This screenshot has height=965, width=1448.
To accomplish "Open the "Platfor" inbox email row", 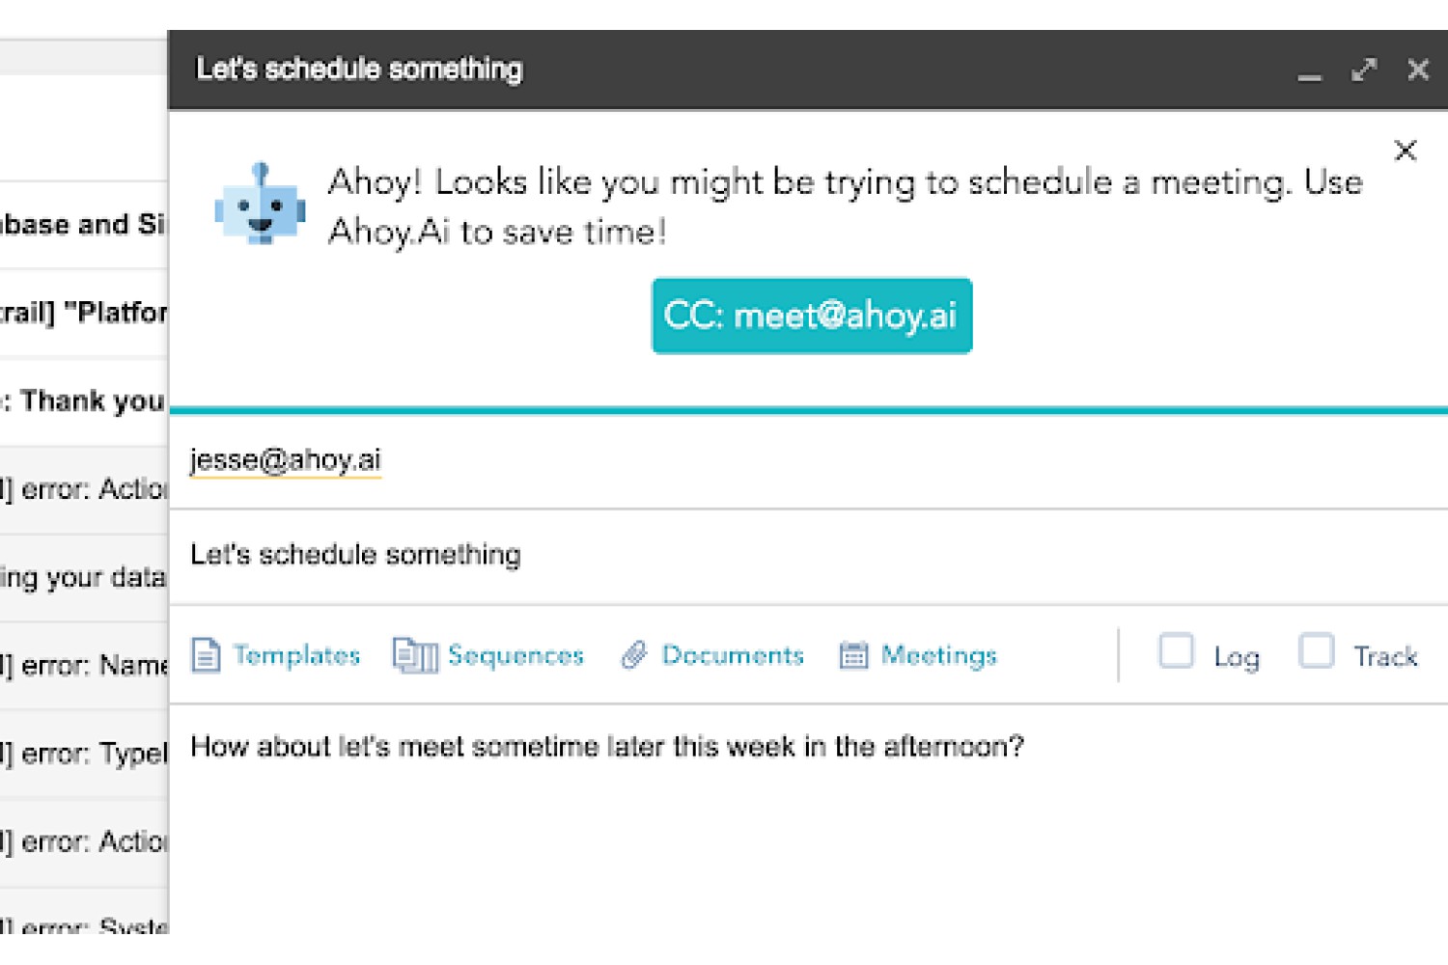I will click(84, 313).
